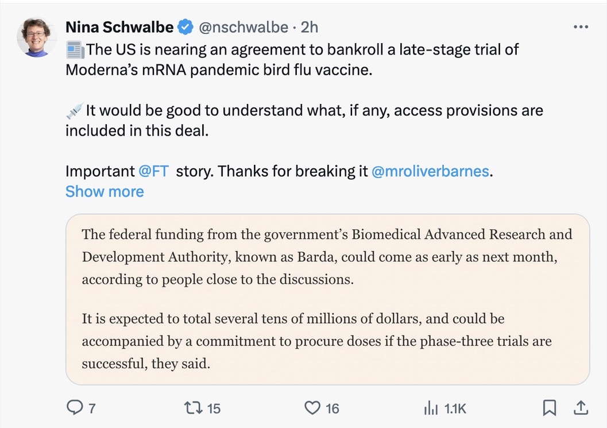Like the tweet with the heart icon

click(x=312, y=408)
